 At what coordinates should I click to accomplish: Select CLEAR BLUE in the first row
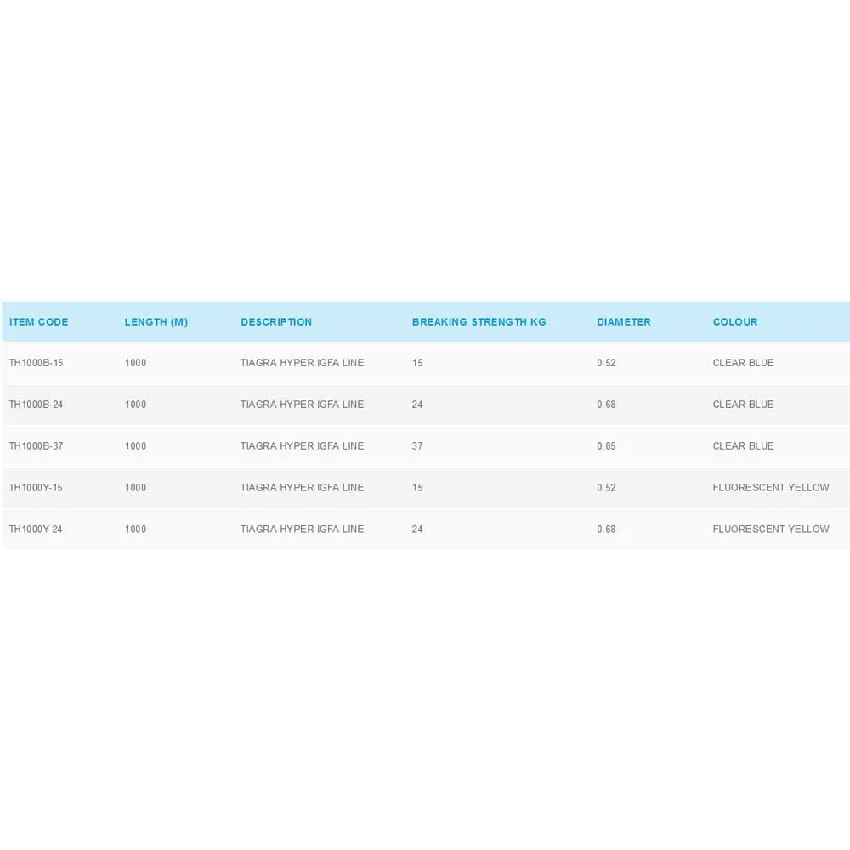(x=743, y=363)
